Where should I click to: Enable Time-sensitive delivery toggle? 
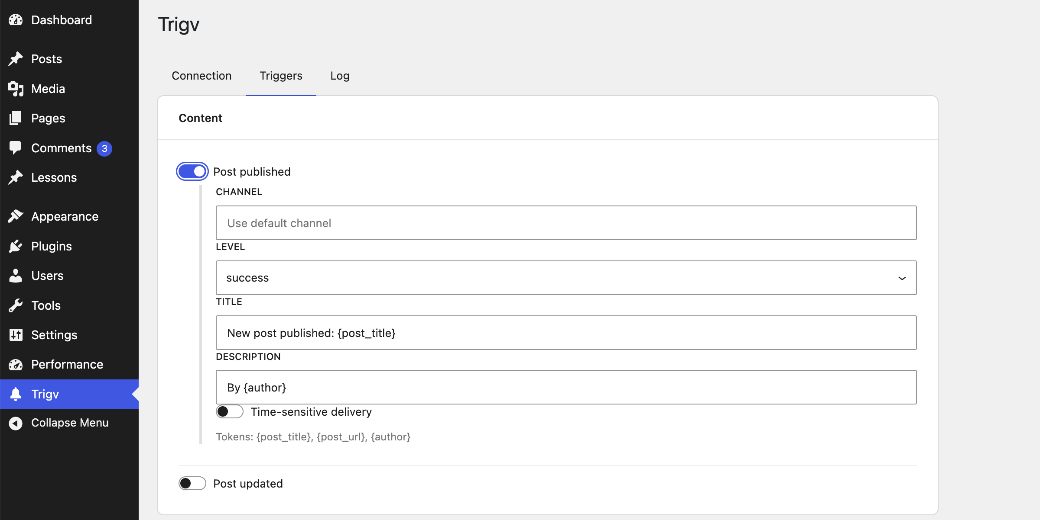pos(230,411)
